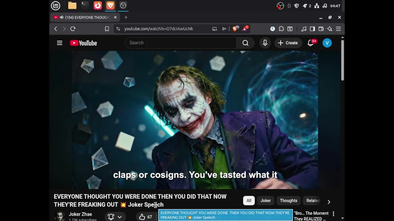Image resolution: width=394 pixels, height=221 pixels.
Task: Open the YouTube guide hamburger menu
Action: (60, 43)
